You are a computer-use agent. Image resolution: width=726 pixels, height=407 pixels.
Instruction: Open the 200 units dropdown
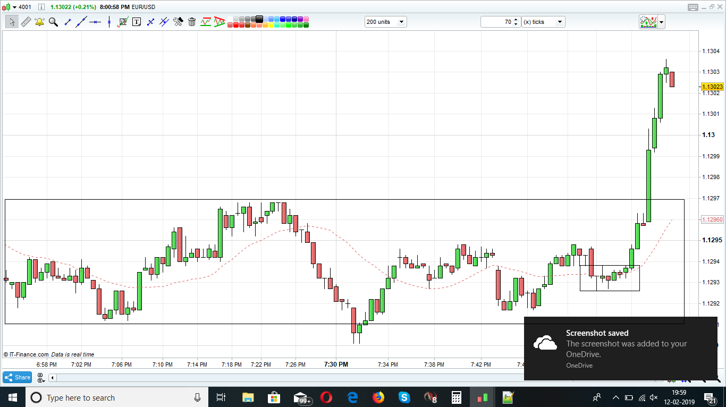386,22
